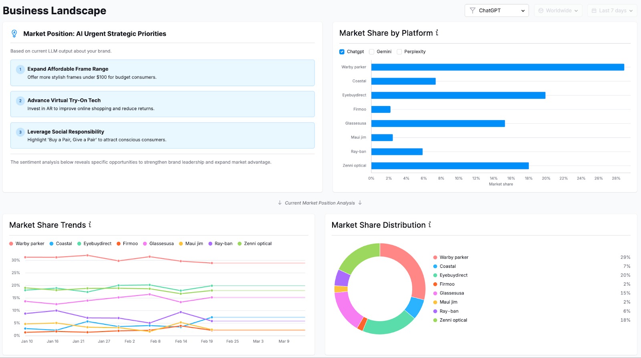
Task: Toggle Firmoo series in trends legend
Action: click(x=127, y=243)
